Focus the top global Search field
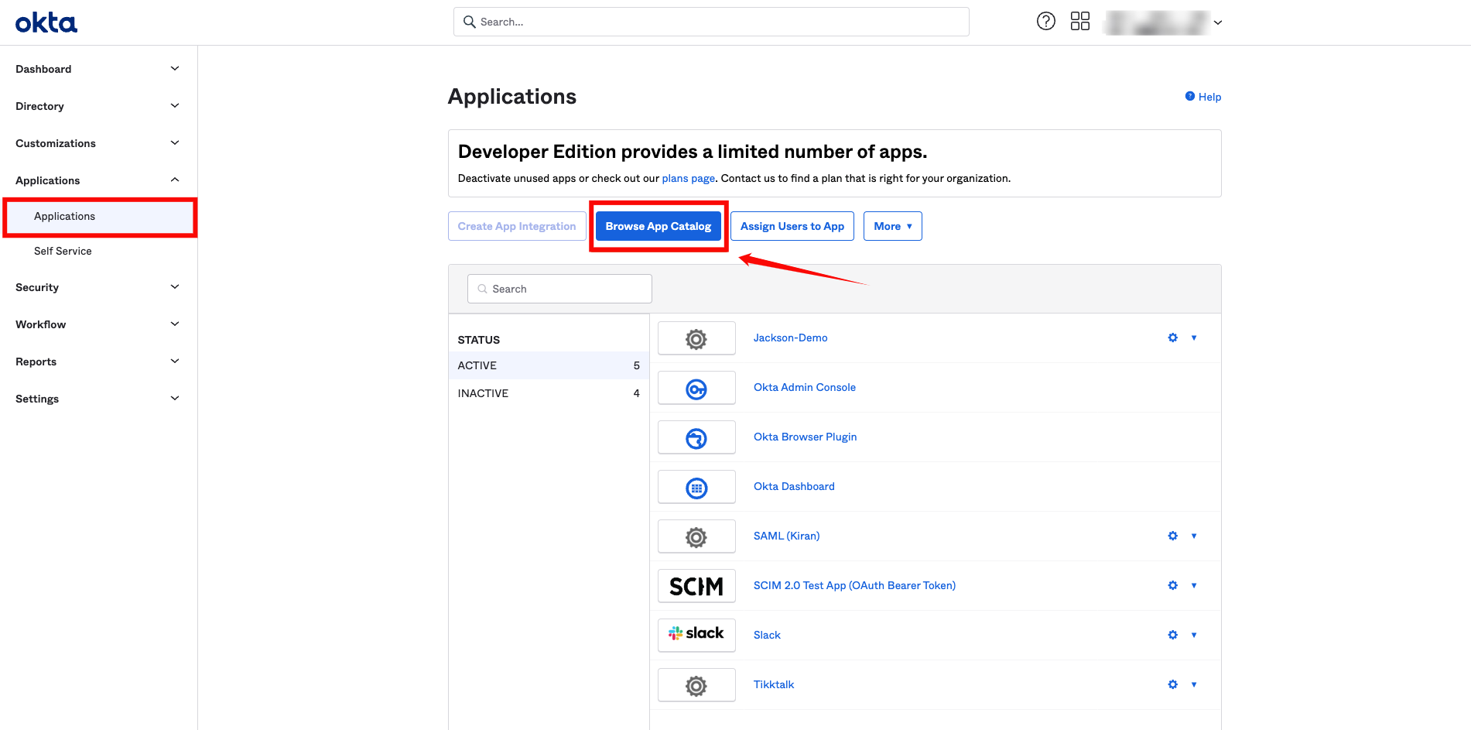This screenshot has height=730, width=1471. click(711, 22)
